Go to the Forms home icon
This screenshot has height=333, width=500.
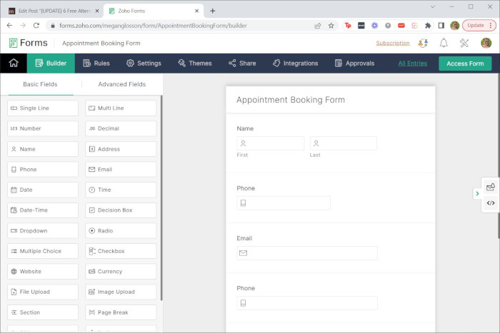14,63
